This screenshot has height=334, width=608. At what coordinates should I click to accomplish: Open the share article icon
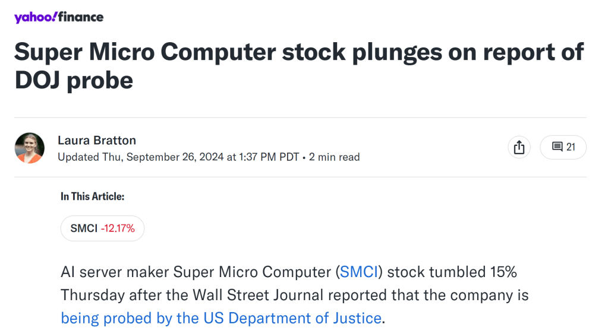519,147
